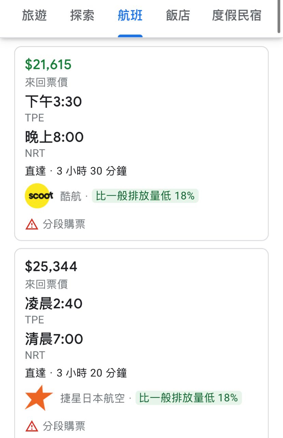Click the $25,344 round-trip price
The image size is (283, 438).
point(51,266)
